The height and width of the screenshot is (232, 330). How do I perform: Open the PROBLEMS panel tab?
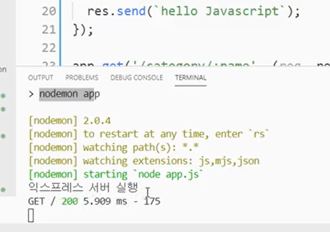[82, 78]
